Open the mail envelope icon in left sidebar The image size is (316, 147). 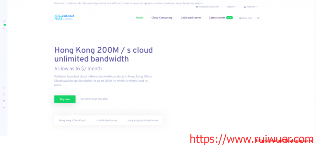pyautogui.click(x=4, y=28)
